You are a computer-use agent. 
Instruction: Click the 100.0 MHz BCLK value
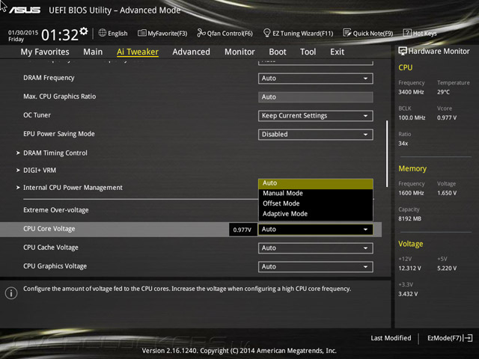(x=412, y=117)
